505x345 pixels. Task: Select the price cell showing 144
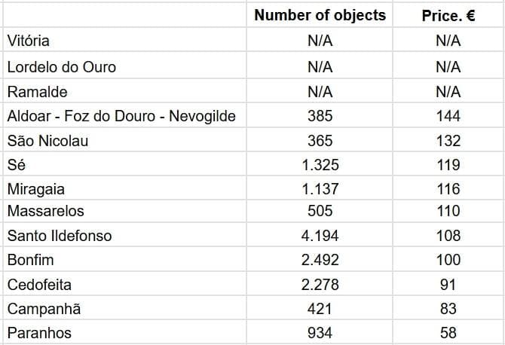click(448, 116)
